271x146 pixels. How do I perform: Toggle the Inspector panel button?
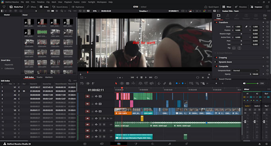pos(257,7)
